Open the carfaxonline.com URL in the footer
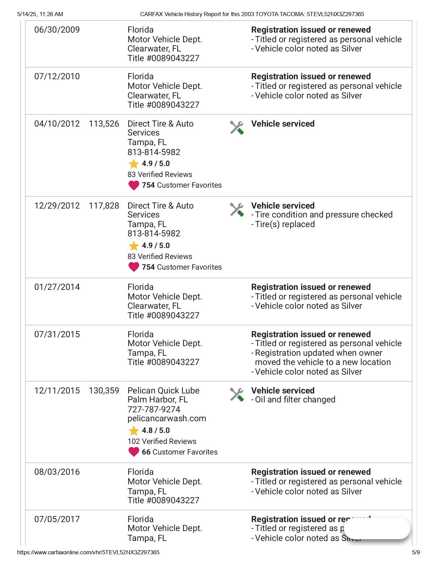Image resolution: width=437 pixels, height=566 pixels. 88,552
